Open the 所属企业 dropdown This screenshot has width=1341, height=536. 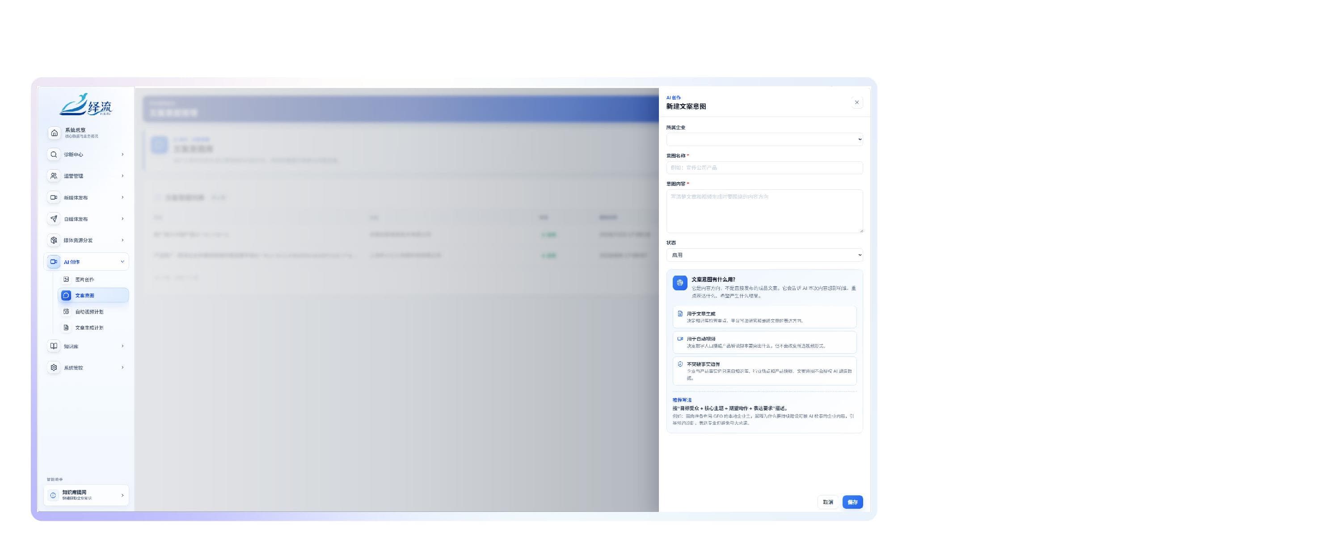764,139
